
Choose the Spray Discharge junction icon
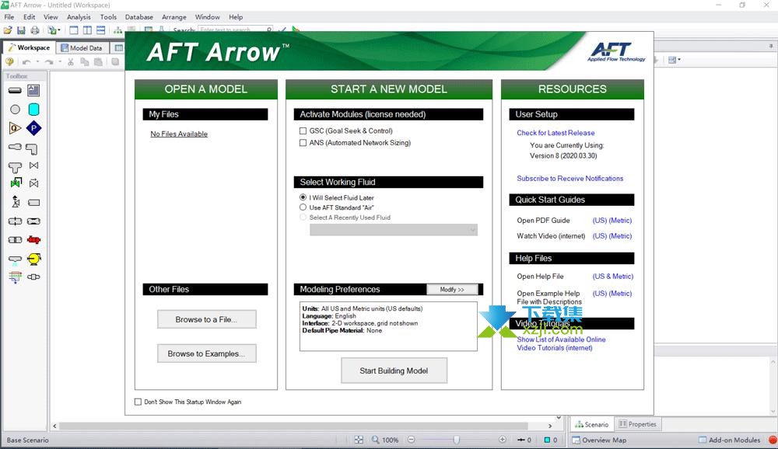click(x=15, y=259)
